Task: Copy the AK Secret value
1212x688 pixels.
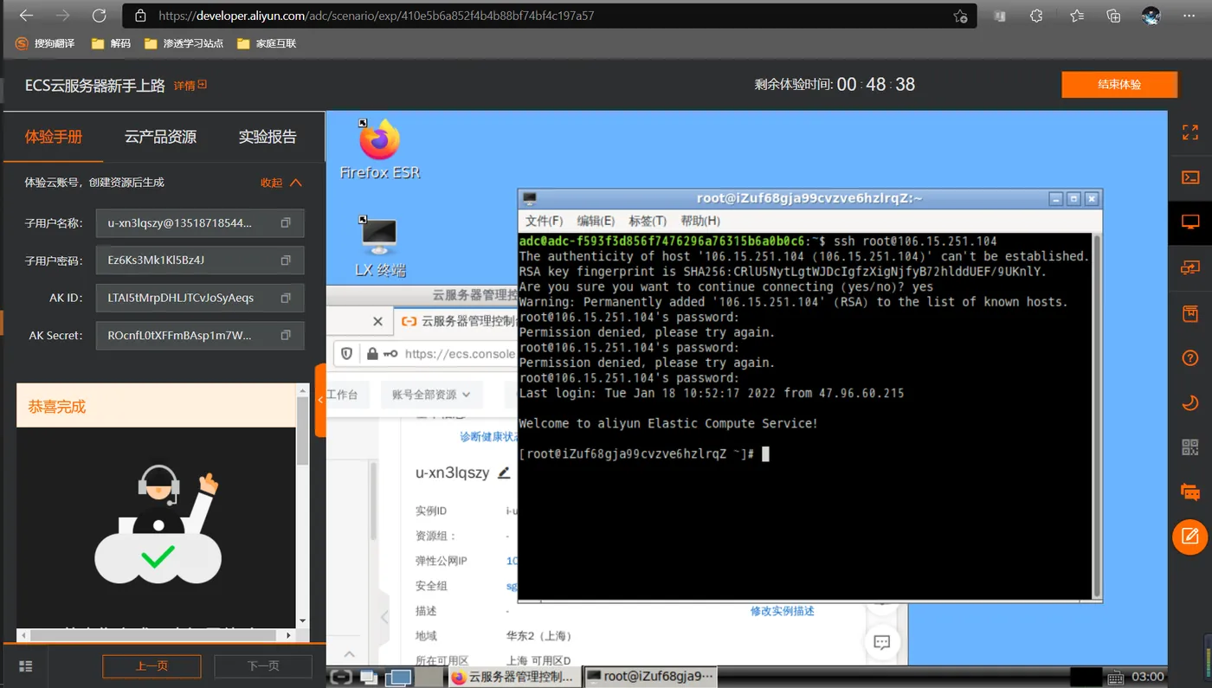Action: [286, 335]
